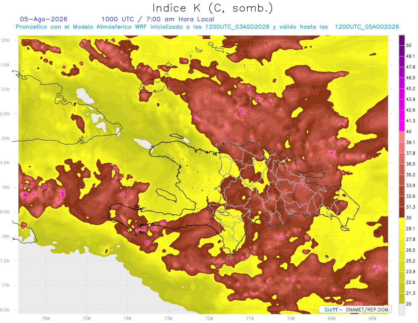Select the date '05-Ago-2026'
Viewport: 418px width, 323px height.
click(44, 19)
